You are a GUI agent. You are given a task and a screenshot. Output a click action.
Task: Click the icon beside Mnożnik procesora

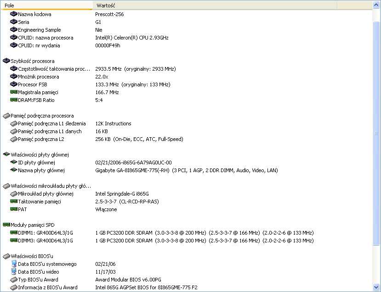pyautogui.click(x=14, y=77)
